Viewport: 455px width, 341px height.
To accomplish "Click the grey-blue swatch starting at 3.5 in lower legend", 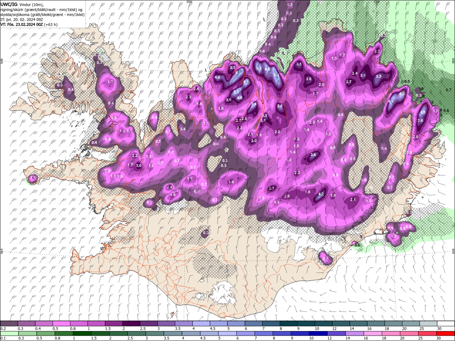I will click(x=173, y=334).
